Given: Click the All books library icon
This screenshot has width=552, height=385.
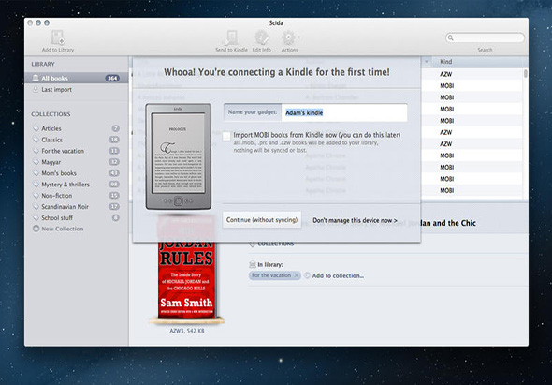Looking at the screenshot, I should pos(36,78).
